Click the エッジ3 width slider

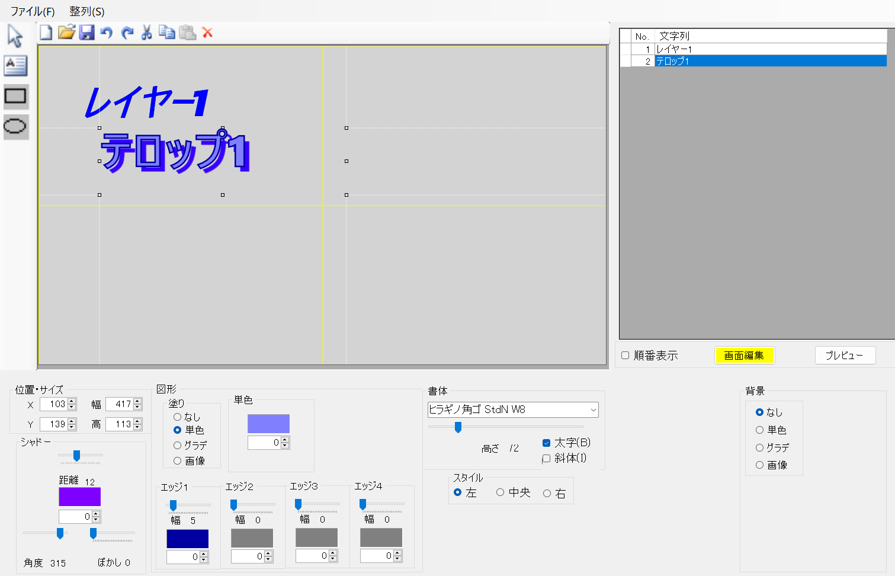point(318,504)
